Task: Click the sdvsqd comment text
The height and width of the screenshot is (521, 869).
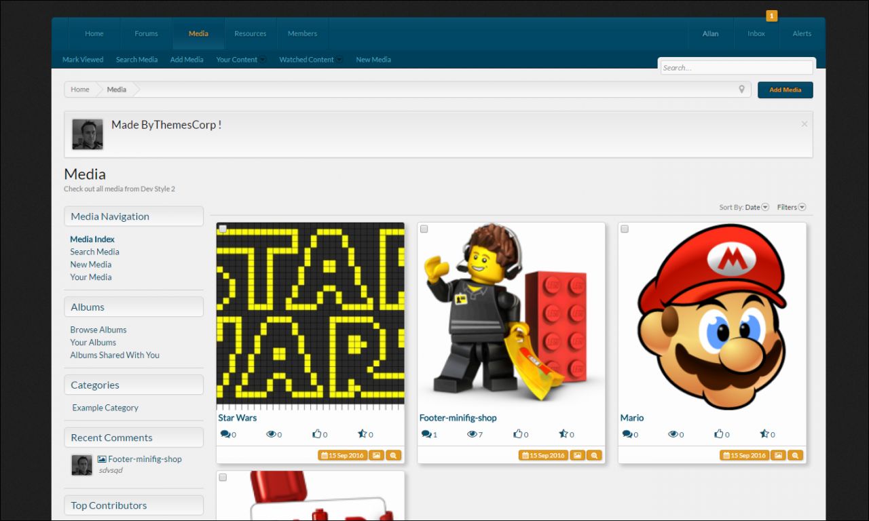Action: click(x=111, y=470)
